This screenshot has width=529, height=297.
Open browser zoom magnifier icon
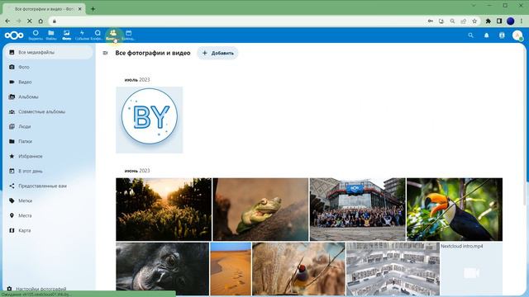pyautogui.click(x=452, y=21)
